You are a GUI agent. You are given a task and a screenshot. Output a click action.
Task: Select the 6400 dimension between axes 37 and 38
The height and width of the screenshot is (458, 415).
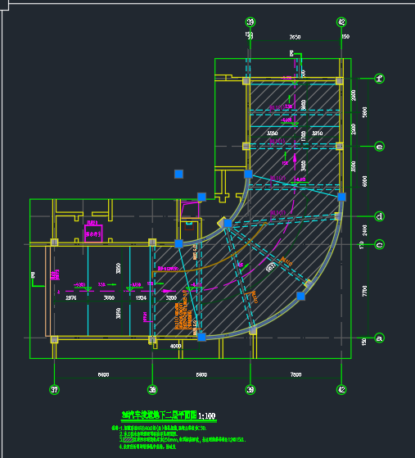103,374
